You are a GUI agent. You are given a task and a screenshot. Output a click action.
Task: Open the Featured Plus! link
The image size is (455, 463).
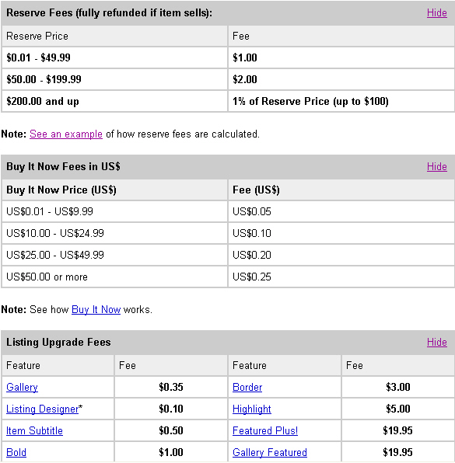[x=265, y=431]
